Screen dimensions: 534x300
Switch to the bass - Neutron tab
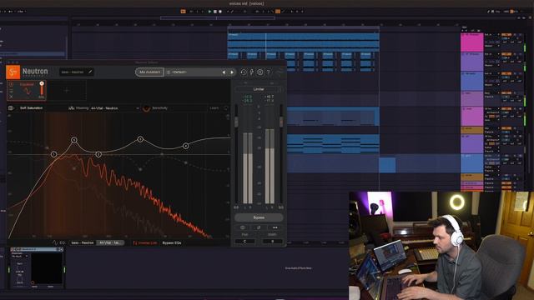click(83, 242)
